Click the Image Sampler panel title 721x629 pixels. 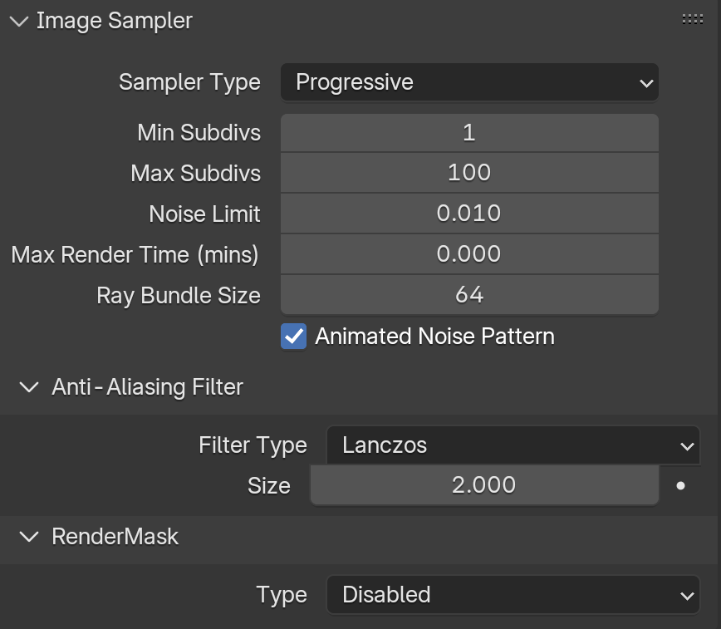point(114,21)
